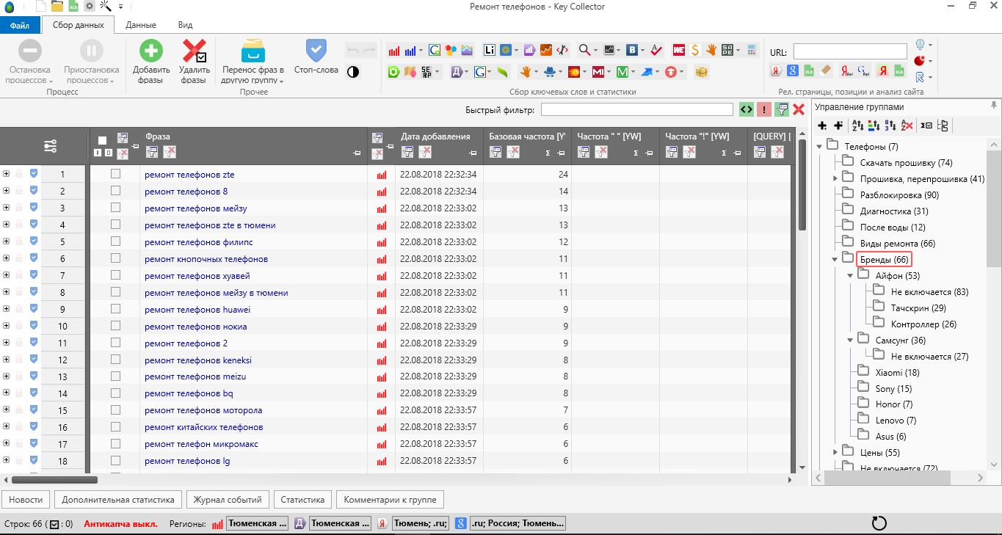Check the box for ремонт телефонов моторола
1002x535 pixels.
click(115, 410)
